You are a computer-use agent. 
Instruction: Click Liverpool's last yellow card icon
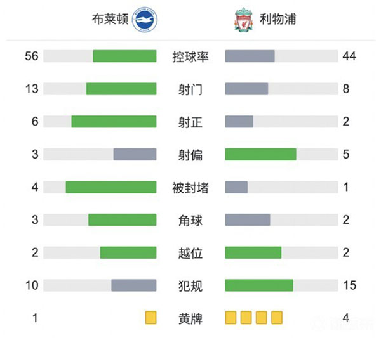(x=277, y=318)
